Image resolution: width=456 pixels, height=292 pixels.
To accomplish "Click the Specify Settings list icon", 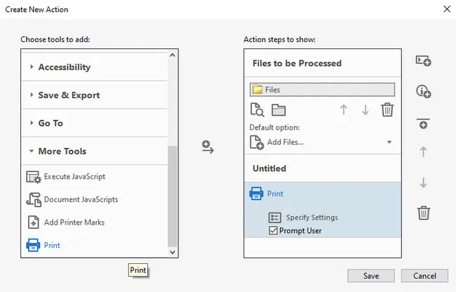I will coord(274,218).
